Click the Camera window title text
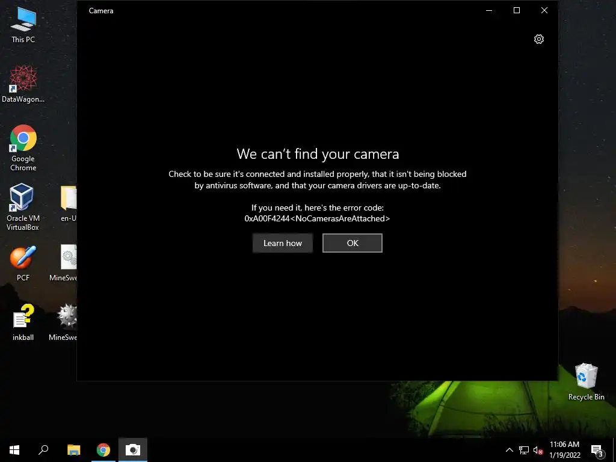The width and height of the screenshot is (616, 462). (101, 11)
